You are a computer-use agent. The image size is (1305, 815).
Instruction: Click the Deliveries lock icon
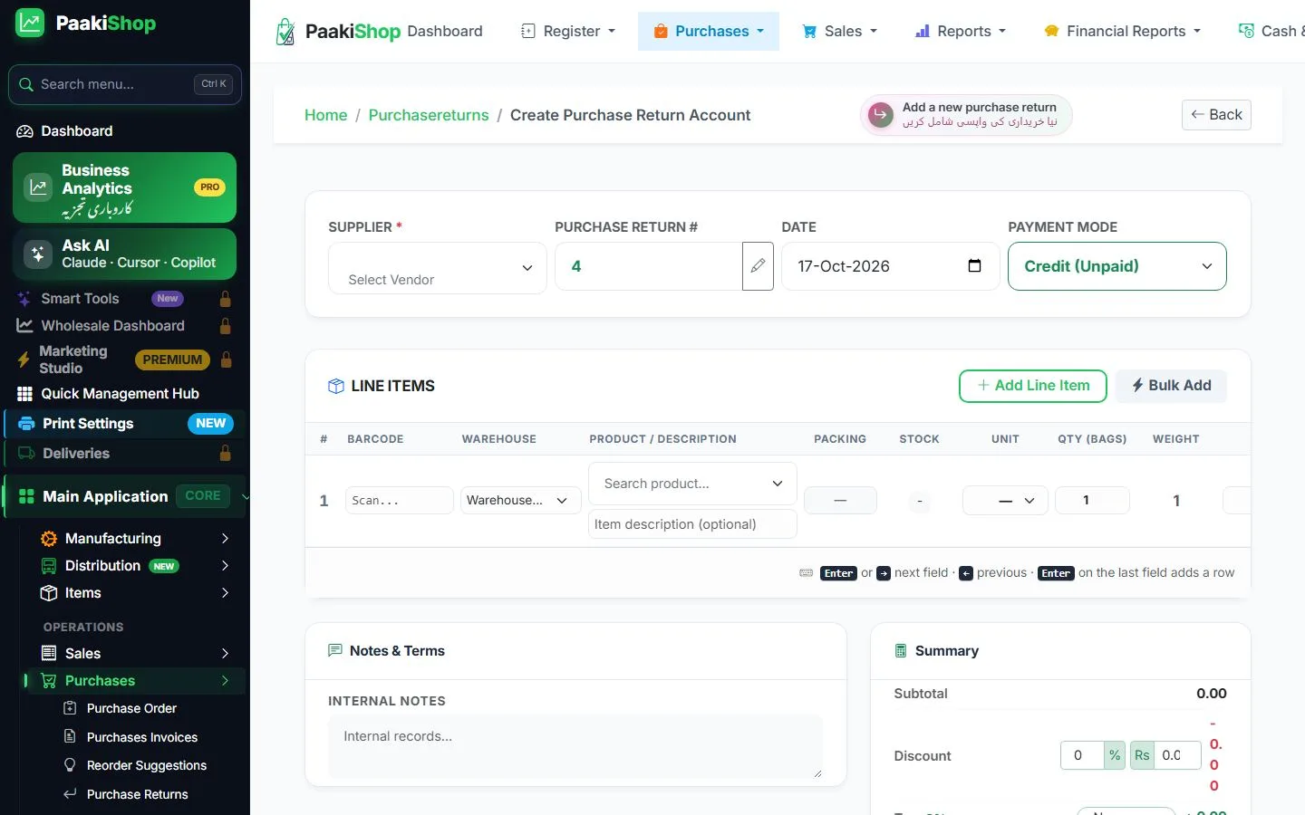click(x=225, y=454)
